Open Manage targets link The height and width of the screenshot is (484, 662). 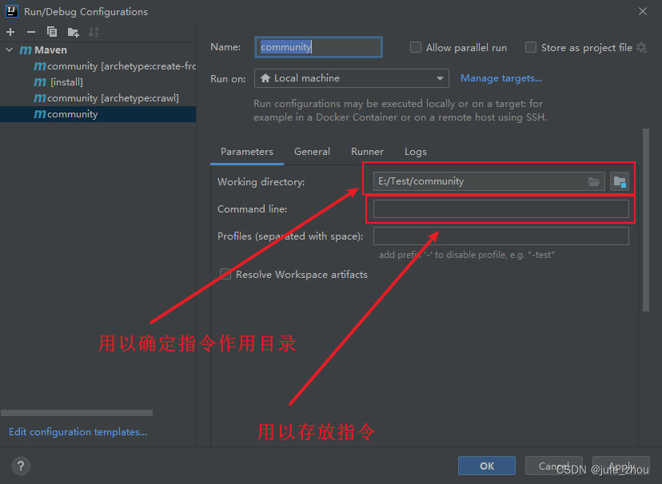click(501, 78)
